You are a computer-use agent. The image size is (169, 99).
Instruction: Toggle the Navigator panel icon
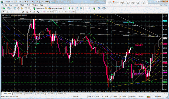click(22, 8)
